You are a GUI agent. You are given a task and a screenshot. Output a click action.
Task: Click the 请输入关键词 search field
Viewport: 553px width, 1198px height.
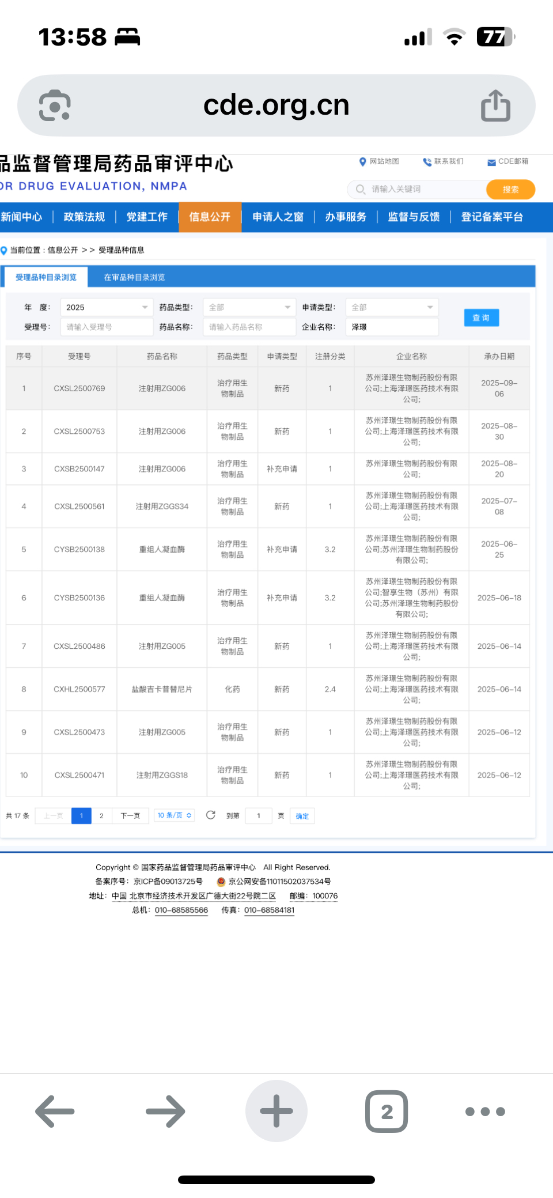point(418,189)
